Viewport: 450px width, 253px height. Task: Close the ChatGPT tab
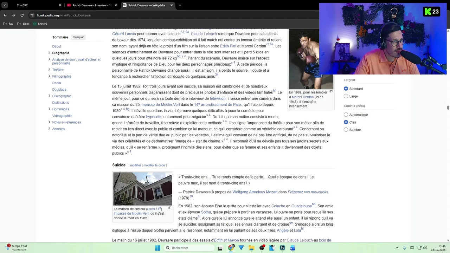click(60, 5)
